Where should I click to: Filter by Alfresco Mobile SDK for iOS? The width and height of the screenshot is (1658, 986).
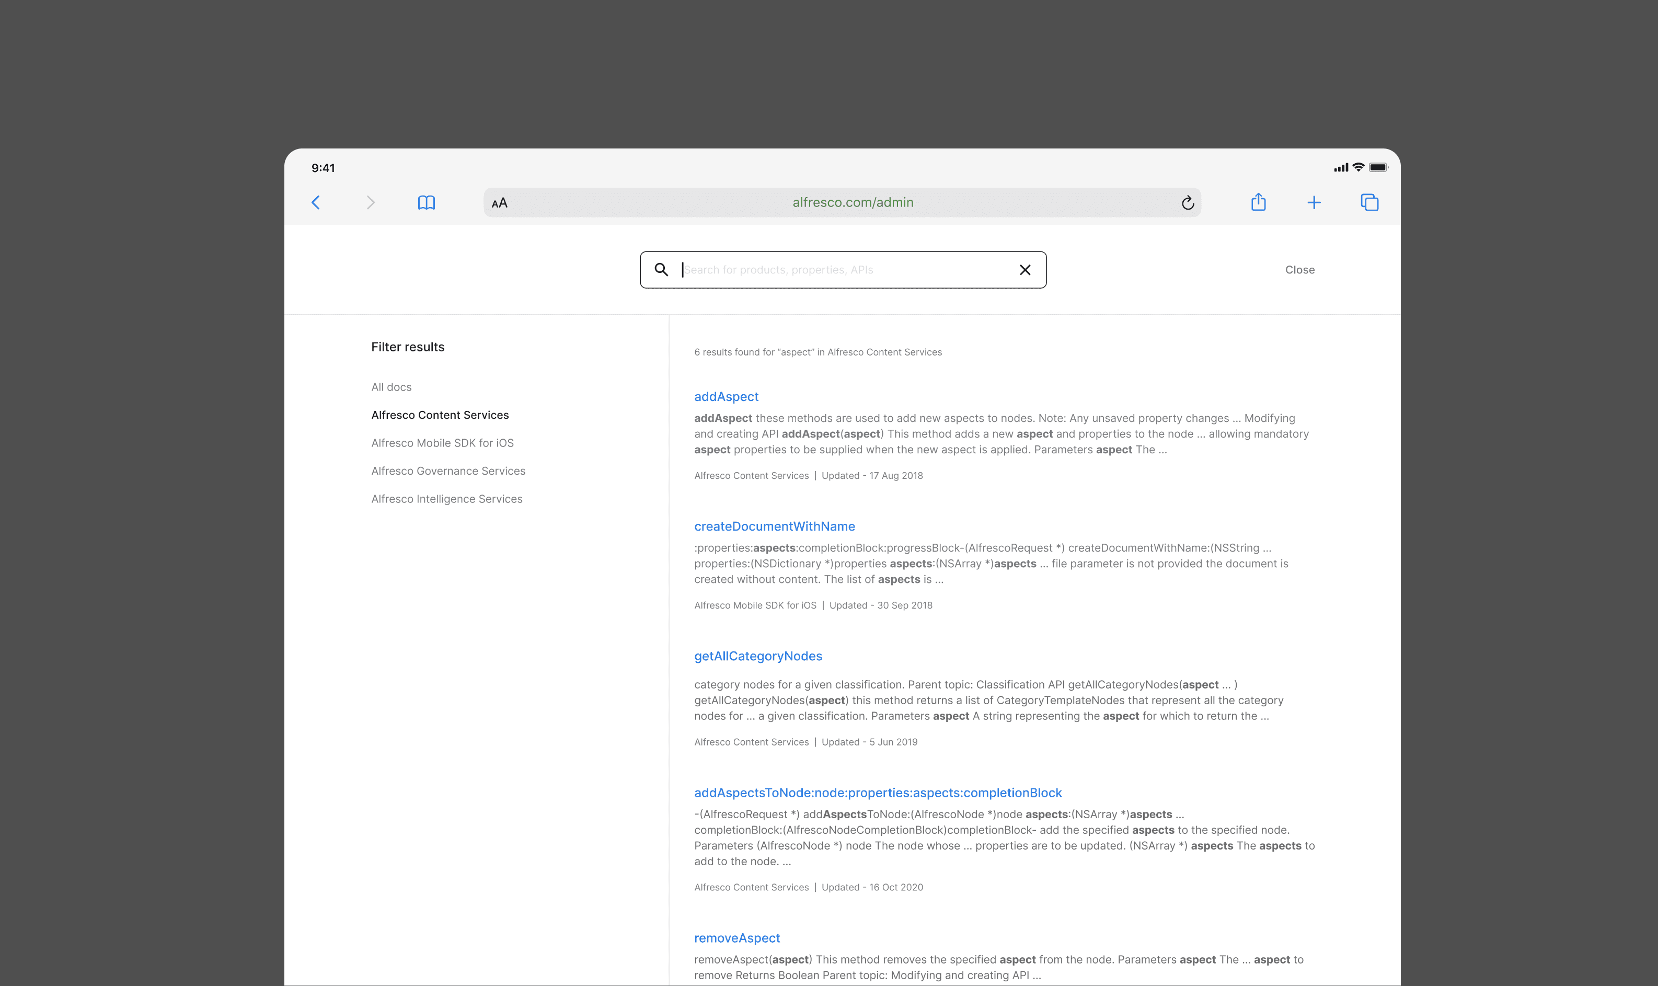442,442
